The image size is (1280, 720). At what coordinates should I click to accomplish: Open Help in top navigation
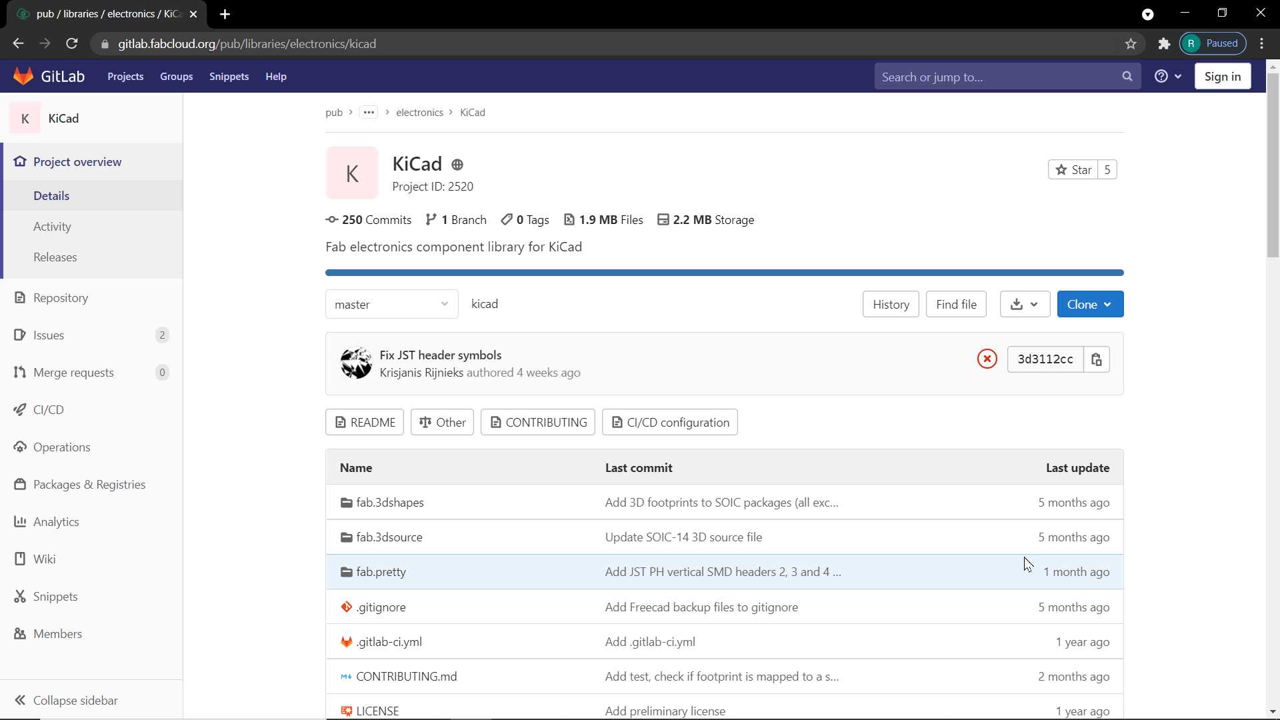point(276,77)
